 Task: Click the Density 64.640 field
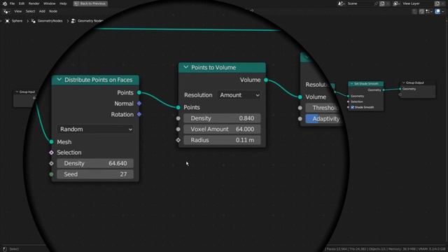pos(95,163)
